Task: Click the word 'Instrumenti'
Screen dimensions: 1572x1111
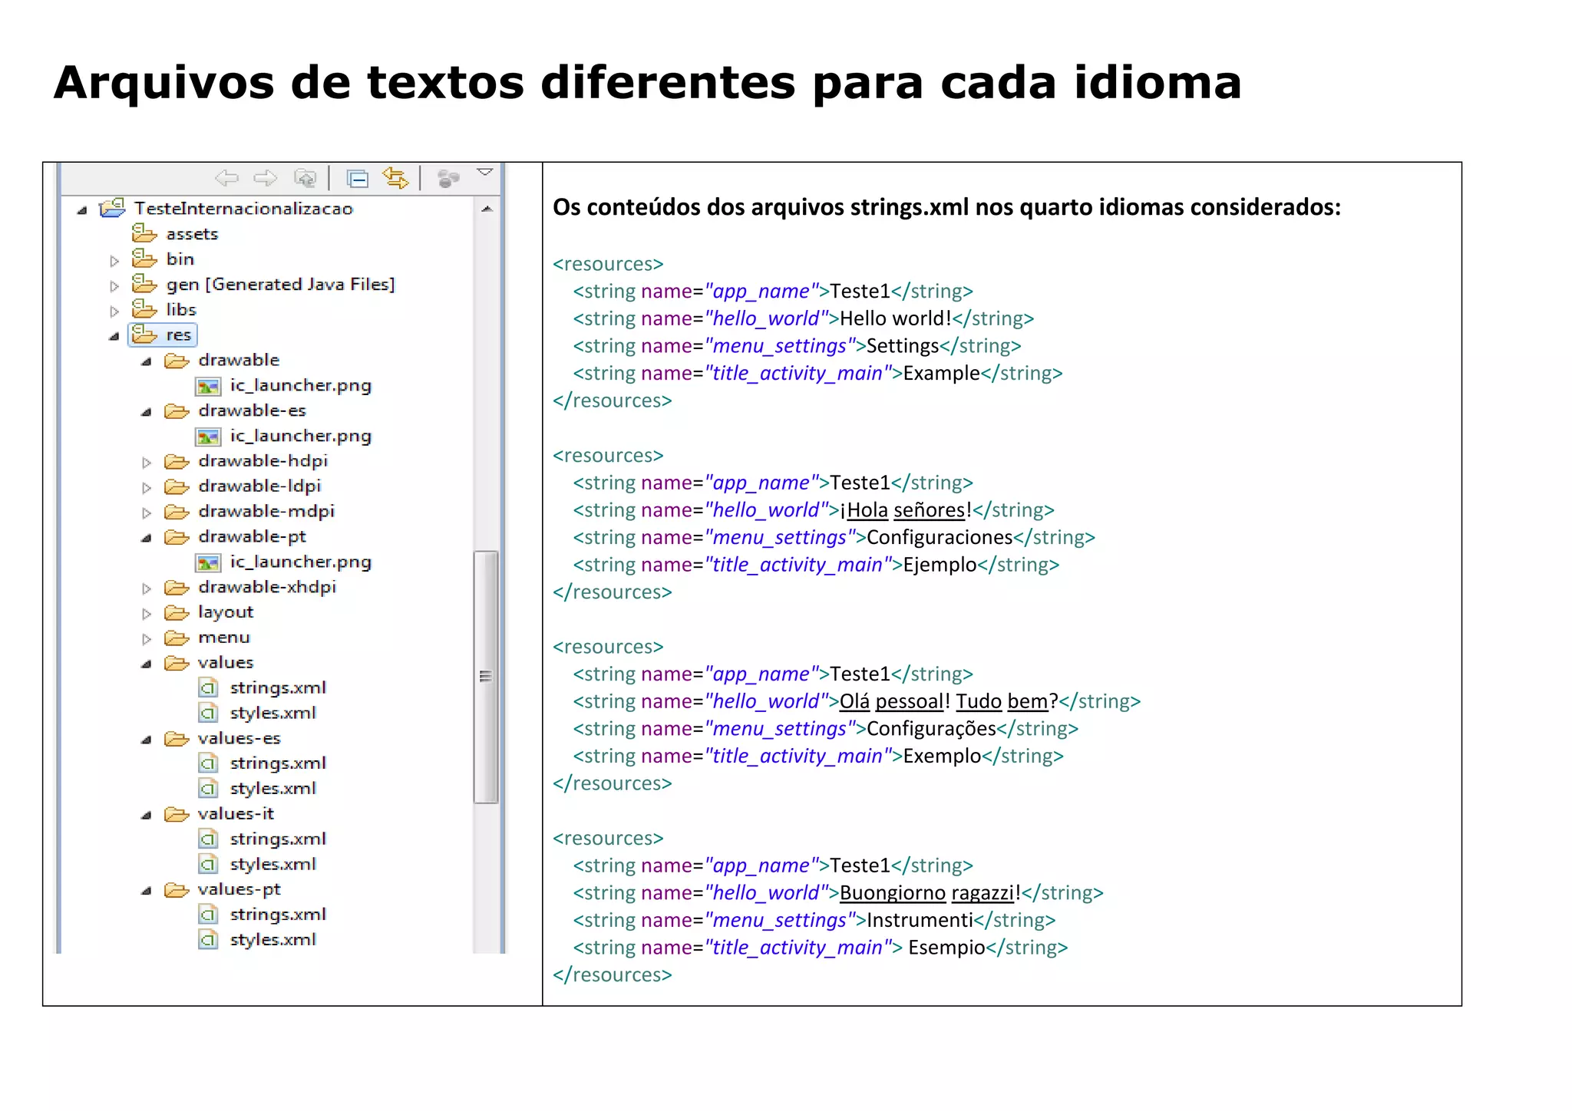Action: (x=920, y=920)
